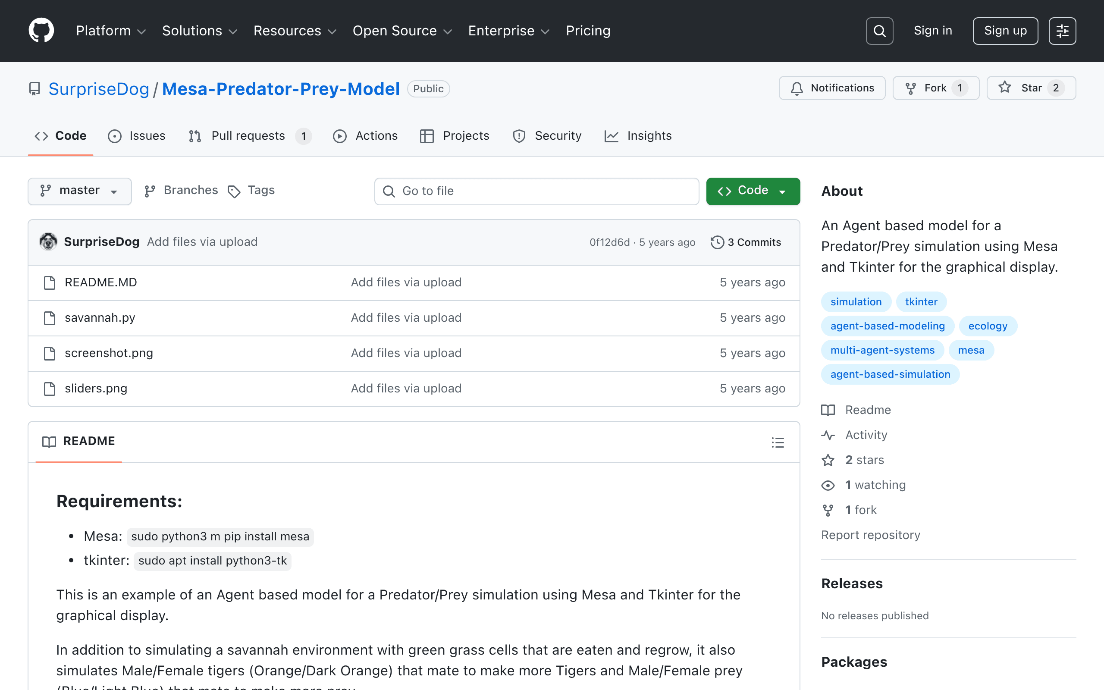Open the search magnifier button in header
The height and width of the screenshot is (690, 1104).
(879, 31)
